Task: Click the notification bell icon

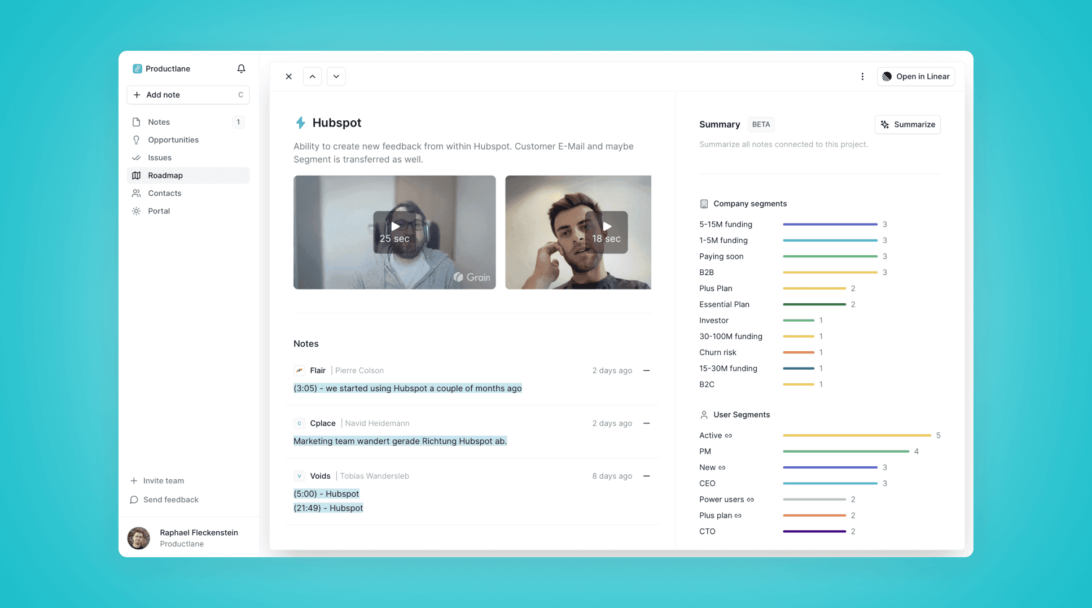Action: (241, 68)
